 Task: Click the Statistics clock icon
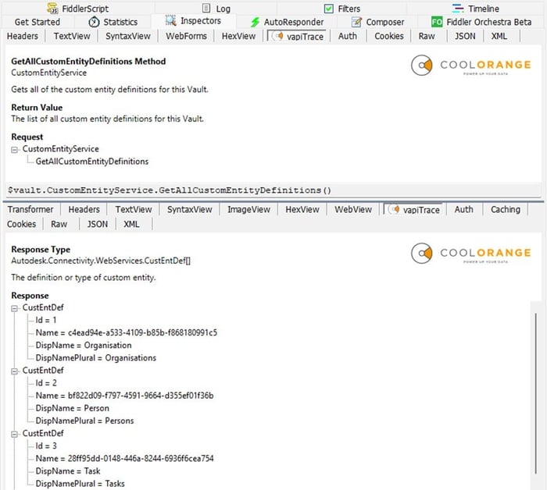(94, 22)
